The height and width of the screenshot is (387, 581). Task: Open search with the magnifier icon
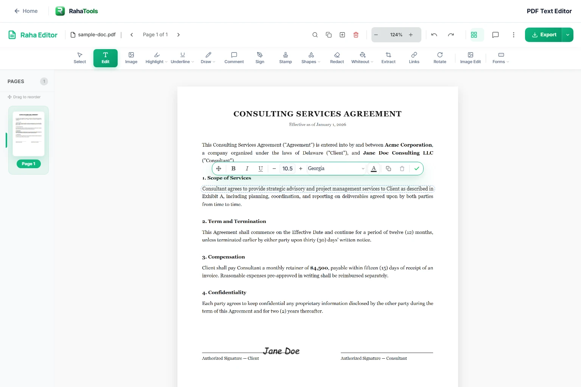(x=315, y=35)
